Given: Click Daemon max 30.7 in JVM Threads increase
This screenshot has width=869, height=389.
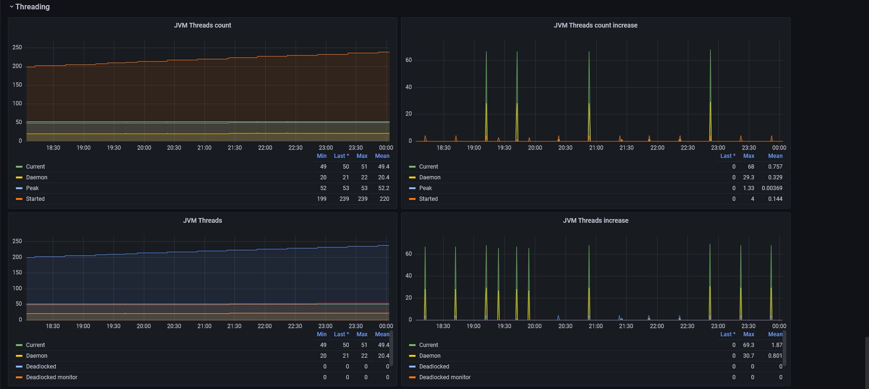Looking at the screenshot, I should (x=749, y=356).
